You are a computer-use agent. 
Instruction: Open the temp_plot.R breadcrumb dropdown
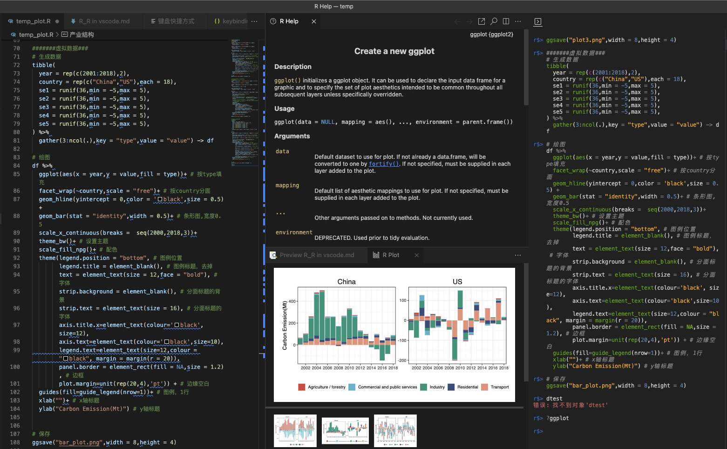[36, 34]
